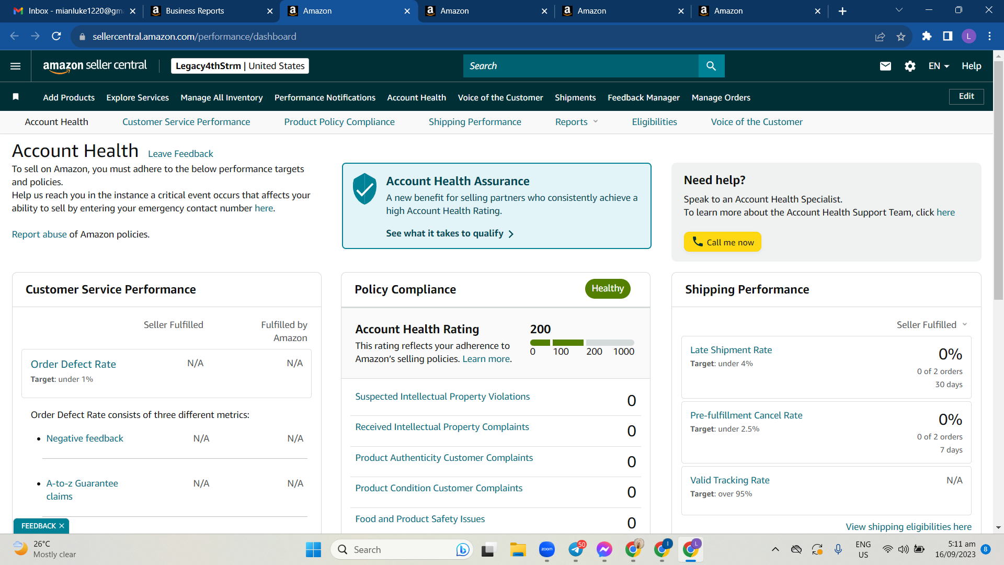The height and width of the screenshot is (565, 1004).
Task: Open File Explorer from the taskbar
Action: (518, 549)
